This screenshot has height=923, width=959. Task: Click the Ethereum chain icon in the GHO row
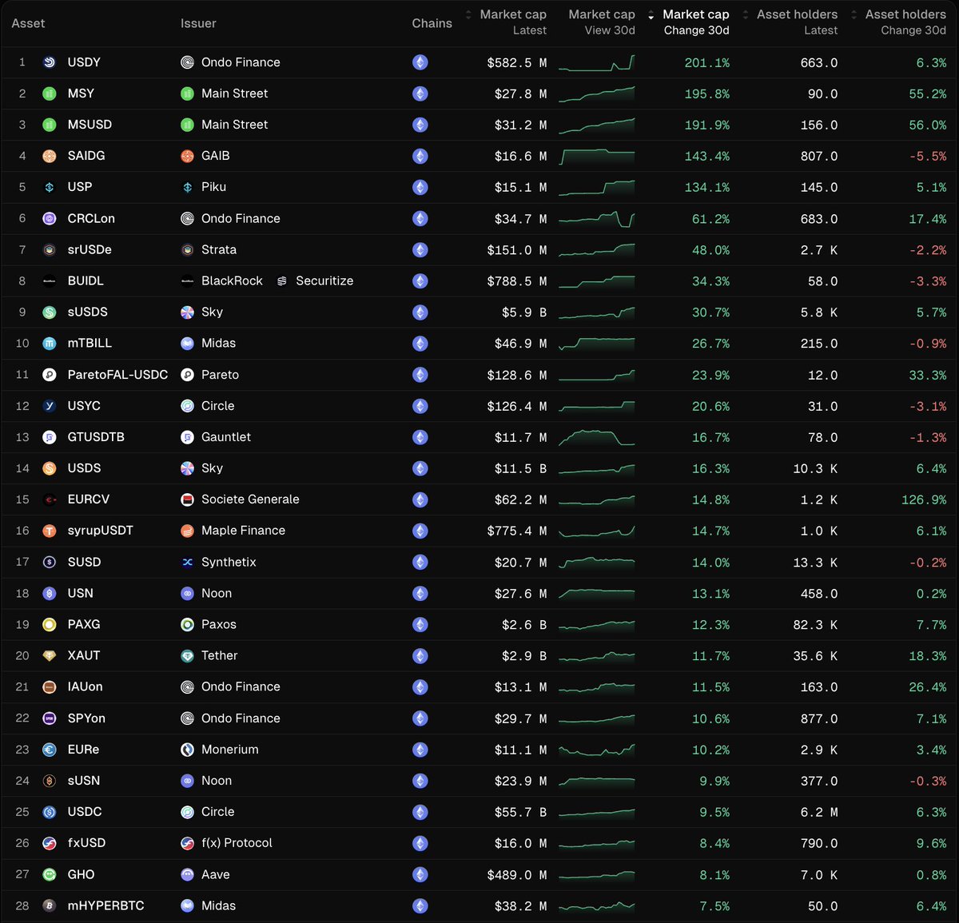click(x=420, y=875)
